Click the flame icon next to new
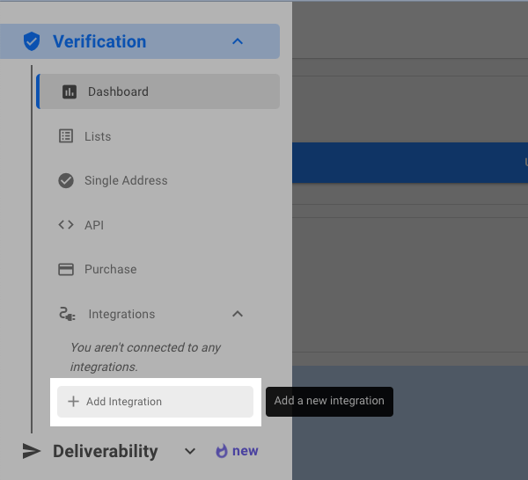This screenshot has width=528, height=480. (x=222, y=451)
